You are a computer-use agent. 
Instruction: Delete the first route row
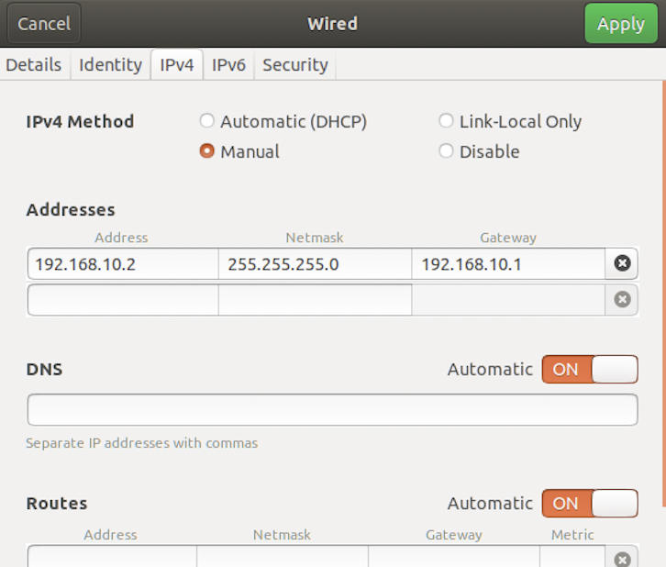tap(622, 558)
